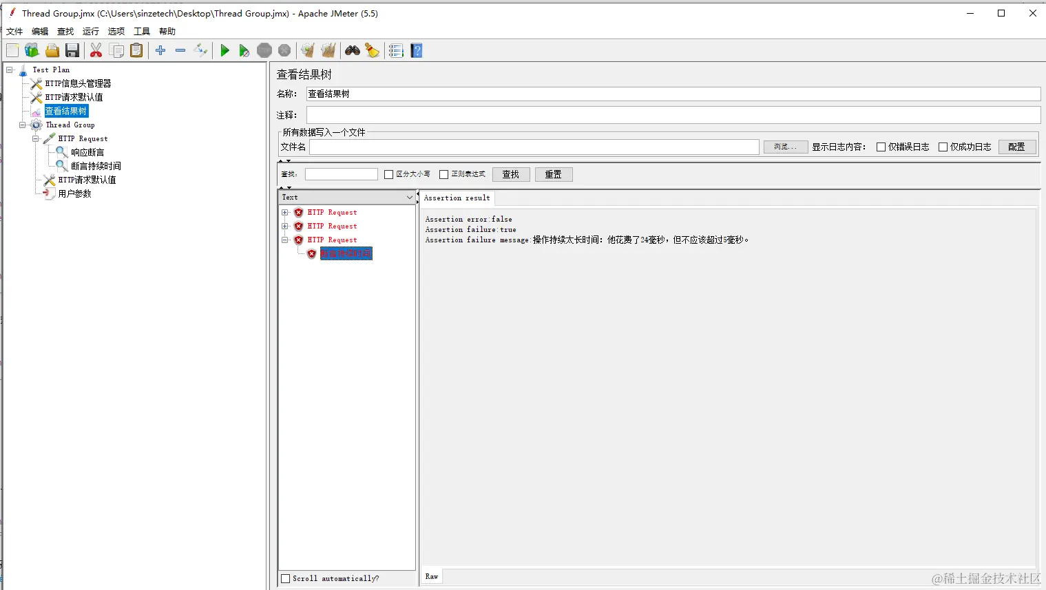
Task: Collapse all nodes with the minus icon
Action: [x=180, y=50]
